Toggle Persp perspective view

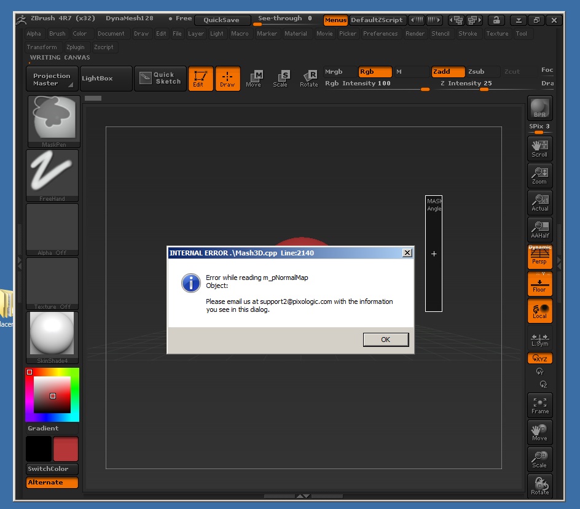point(539,257)
